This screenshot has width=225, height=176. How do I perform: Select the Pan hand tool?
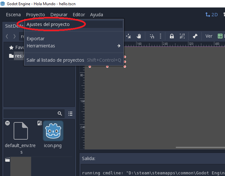pyautogui.click(x=139, y=36)
